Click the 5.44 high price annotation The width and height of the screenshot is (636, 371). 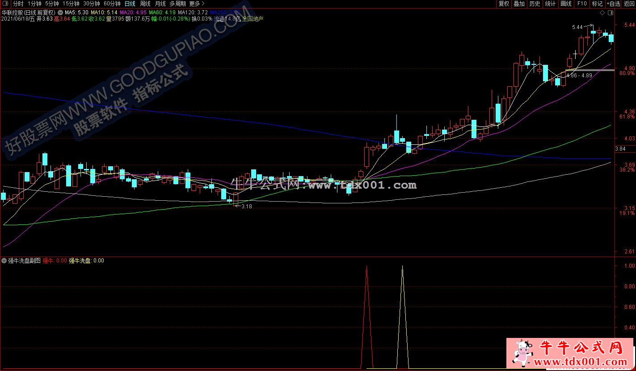tap(577, 27)
